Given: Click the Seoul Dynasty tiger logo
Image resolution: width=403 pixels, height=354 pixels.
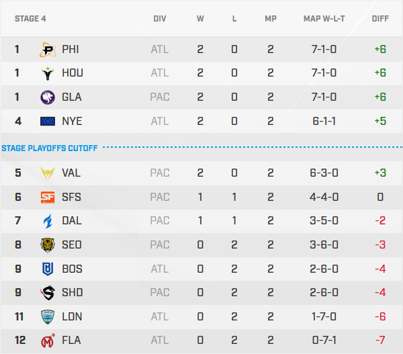Looking at the screenshot, I should [48, 245].
